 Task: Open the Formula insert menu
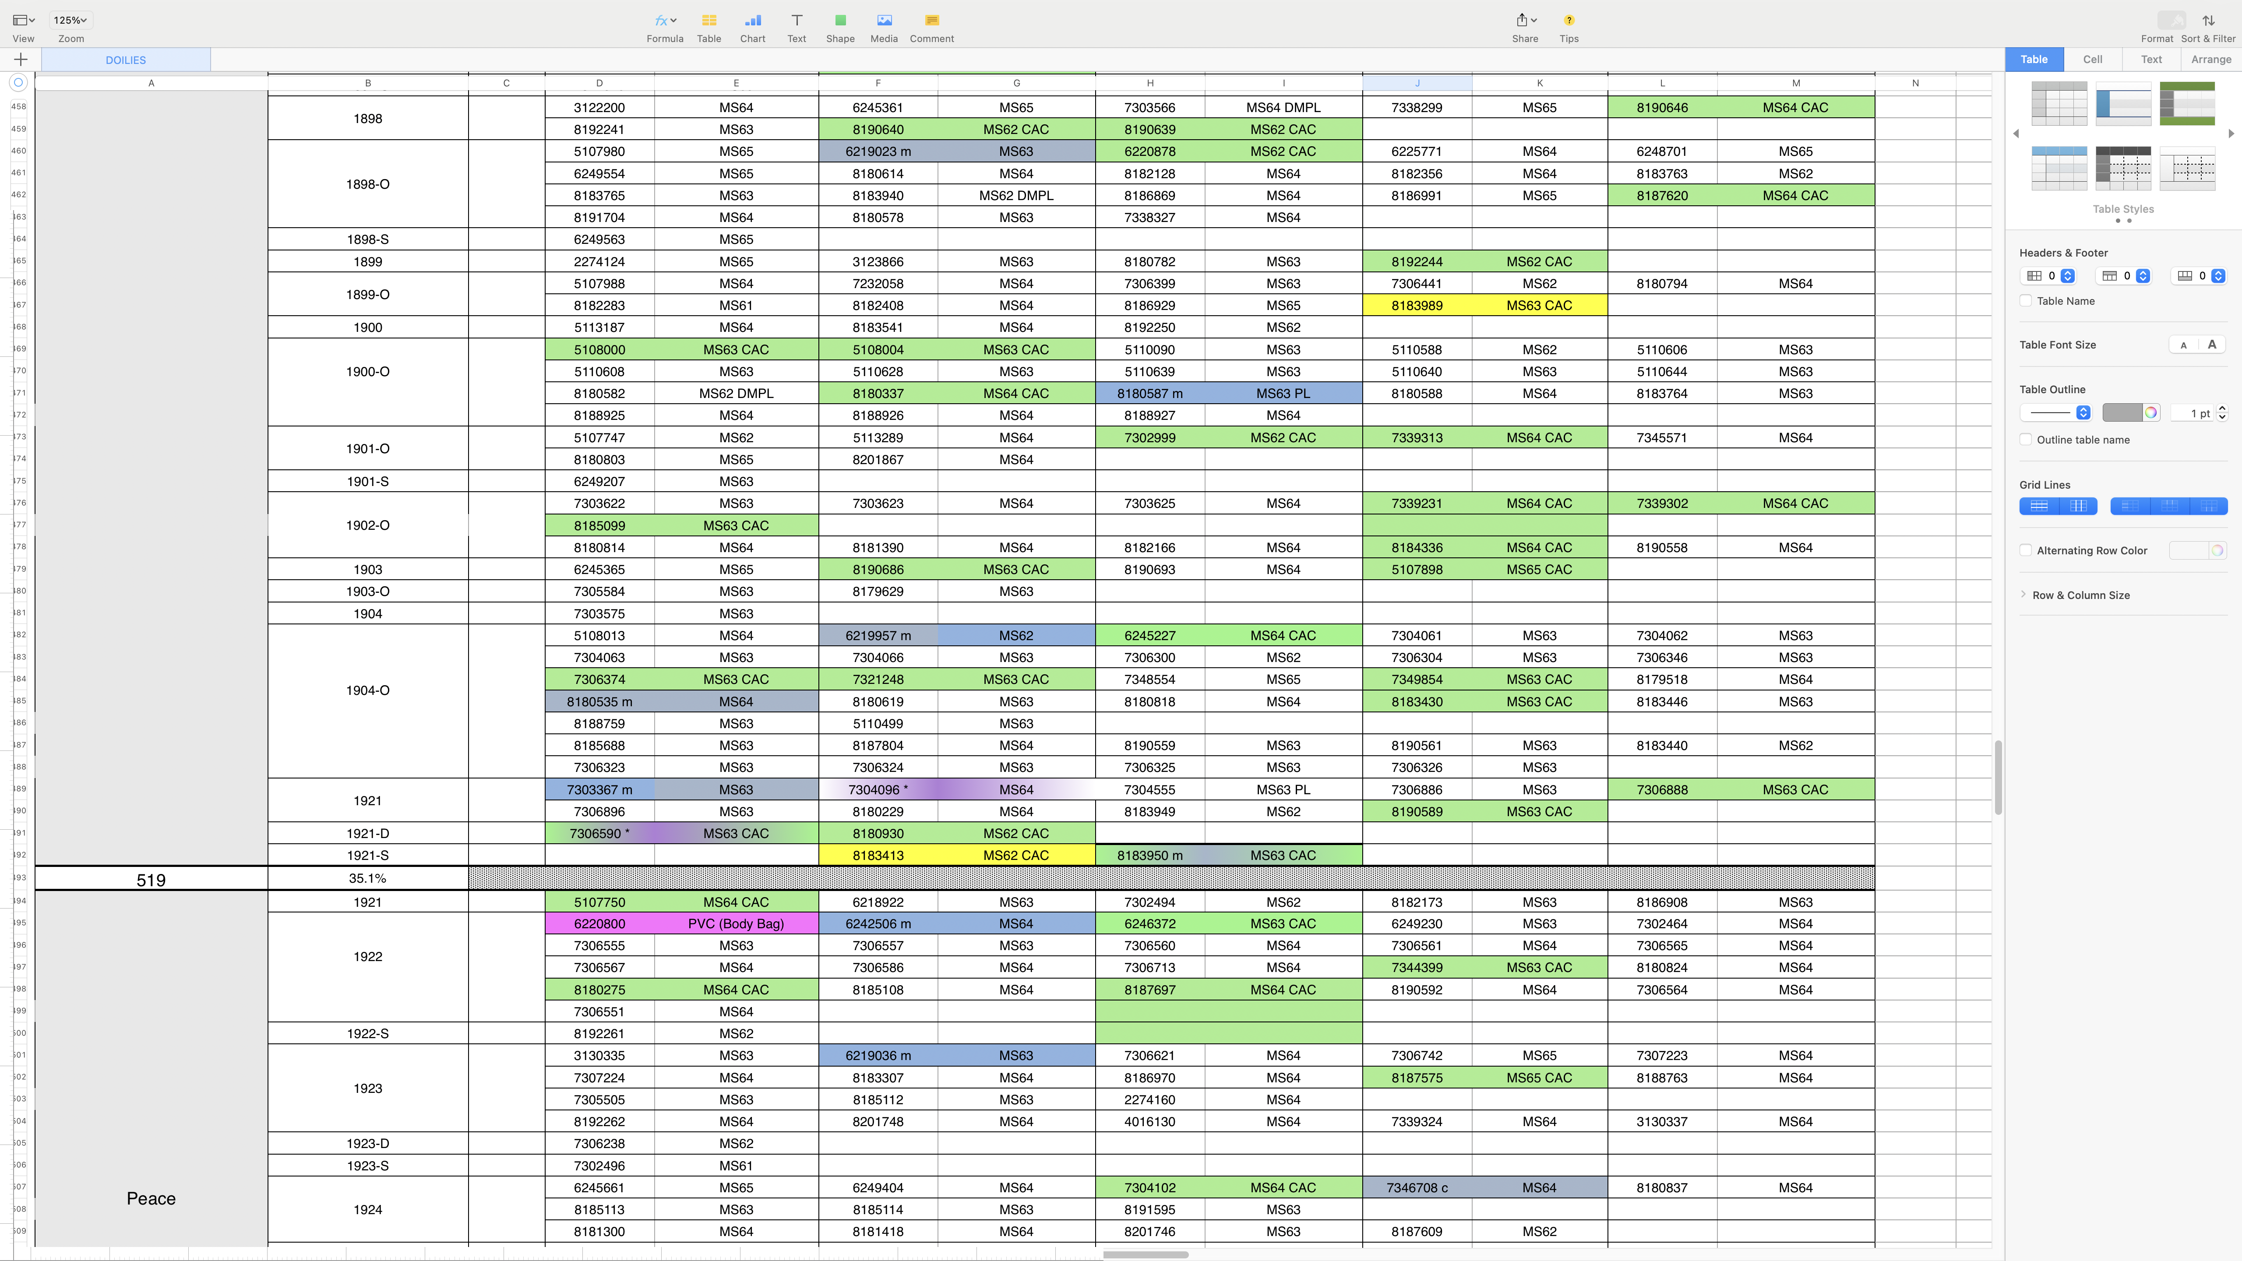pyautogui.click(x=665, y=21)
